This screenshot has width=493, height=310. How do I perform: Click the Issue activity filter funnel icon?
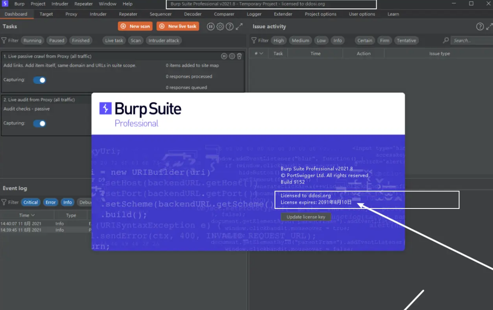[x=254, y=41]
